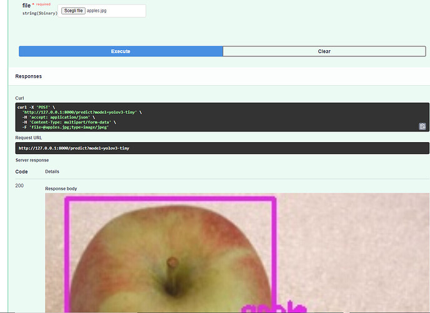The width and height of the screenshot is (430, 313).
Task: Click the response body apple image
Action: (x=237, y=253)
